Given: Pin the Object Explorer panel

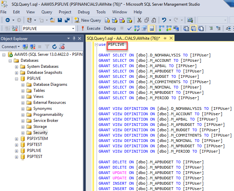Looking at the screenshot, I should [x=74, y=38].
